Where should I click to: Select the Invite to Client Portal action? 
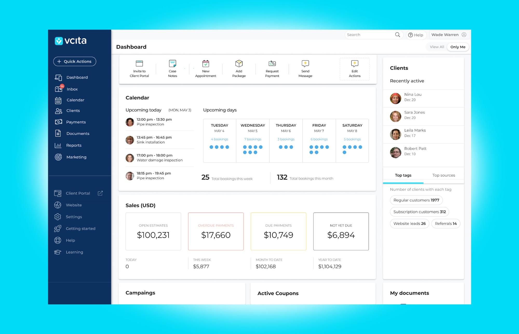pyautogui.click(x=139, y=68)
